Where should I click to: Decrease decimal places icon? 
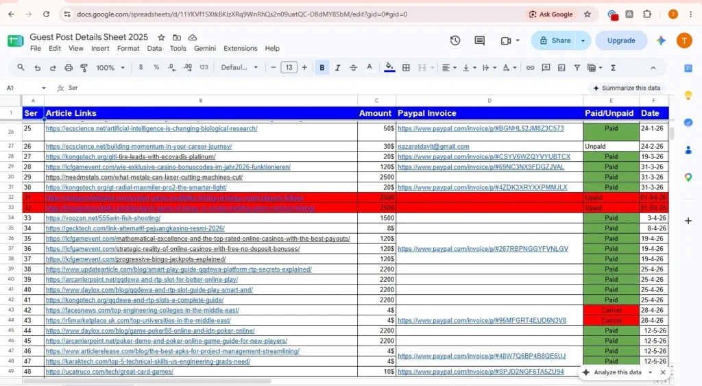172,67
